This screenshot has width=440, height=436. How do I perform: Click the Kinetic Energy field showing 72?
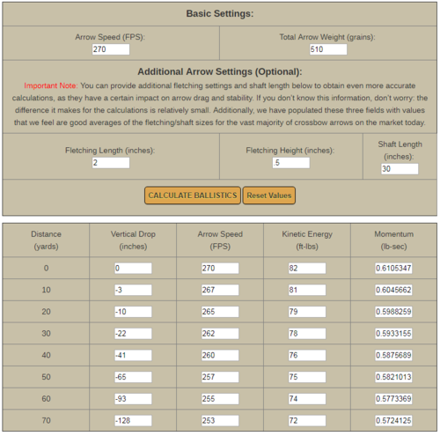[307, 420]
